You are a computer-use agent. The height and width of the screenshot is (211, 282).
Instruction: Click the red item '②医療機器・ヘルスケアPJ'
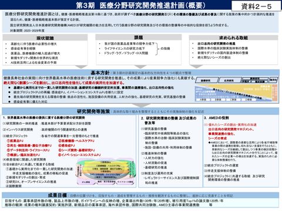(76, 141)
